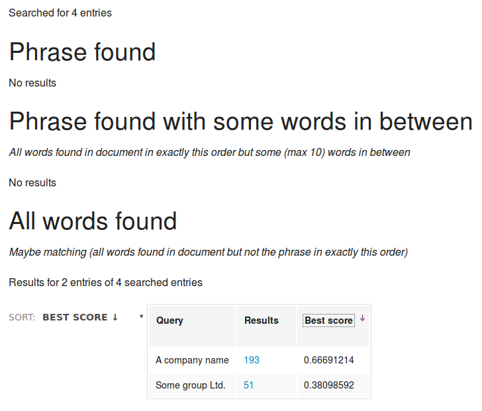Click the 'Phrase found with some words in between' heading
This screenshot has height=411, width=482.
[240, 122]
